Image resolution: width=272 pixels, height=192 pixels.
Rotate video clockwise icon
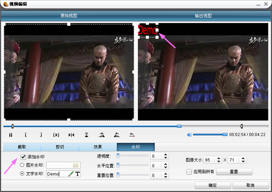click(x=102, y=135)
